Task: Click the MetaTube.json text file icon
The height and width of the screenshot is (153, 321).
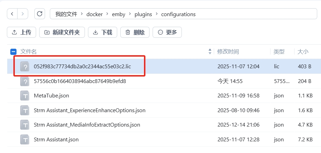Action: (x=24, y=96)
